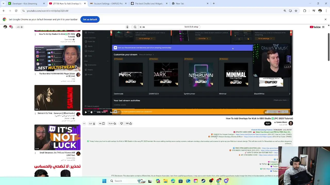
Task: Click the address bar URL
Action: 47,11
